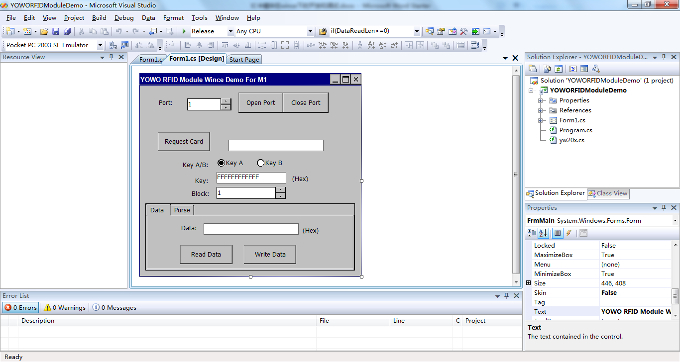Screen dimensions: 680x362
Task: Click Refresh icon in Solution Explorer toolbar
Action: 559,69
